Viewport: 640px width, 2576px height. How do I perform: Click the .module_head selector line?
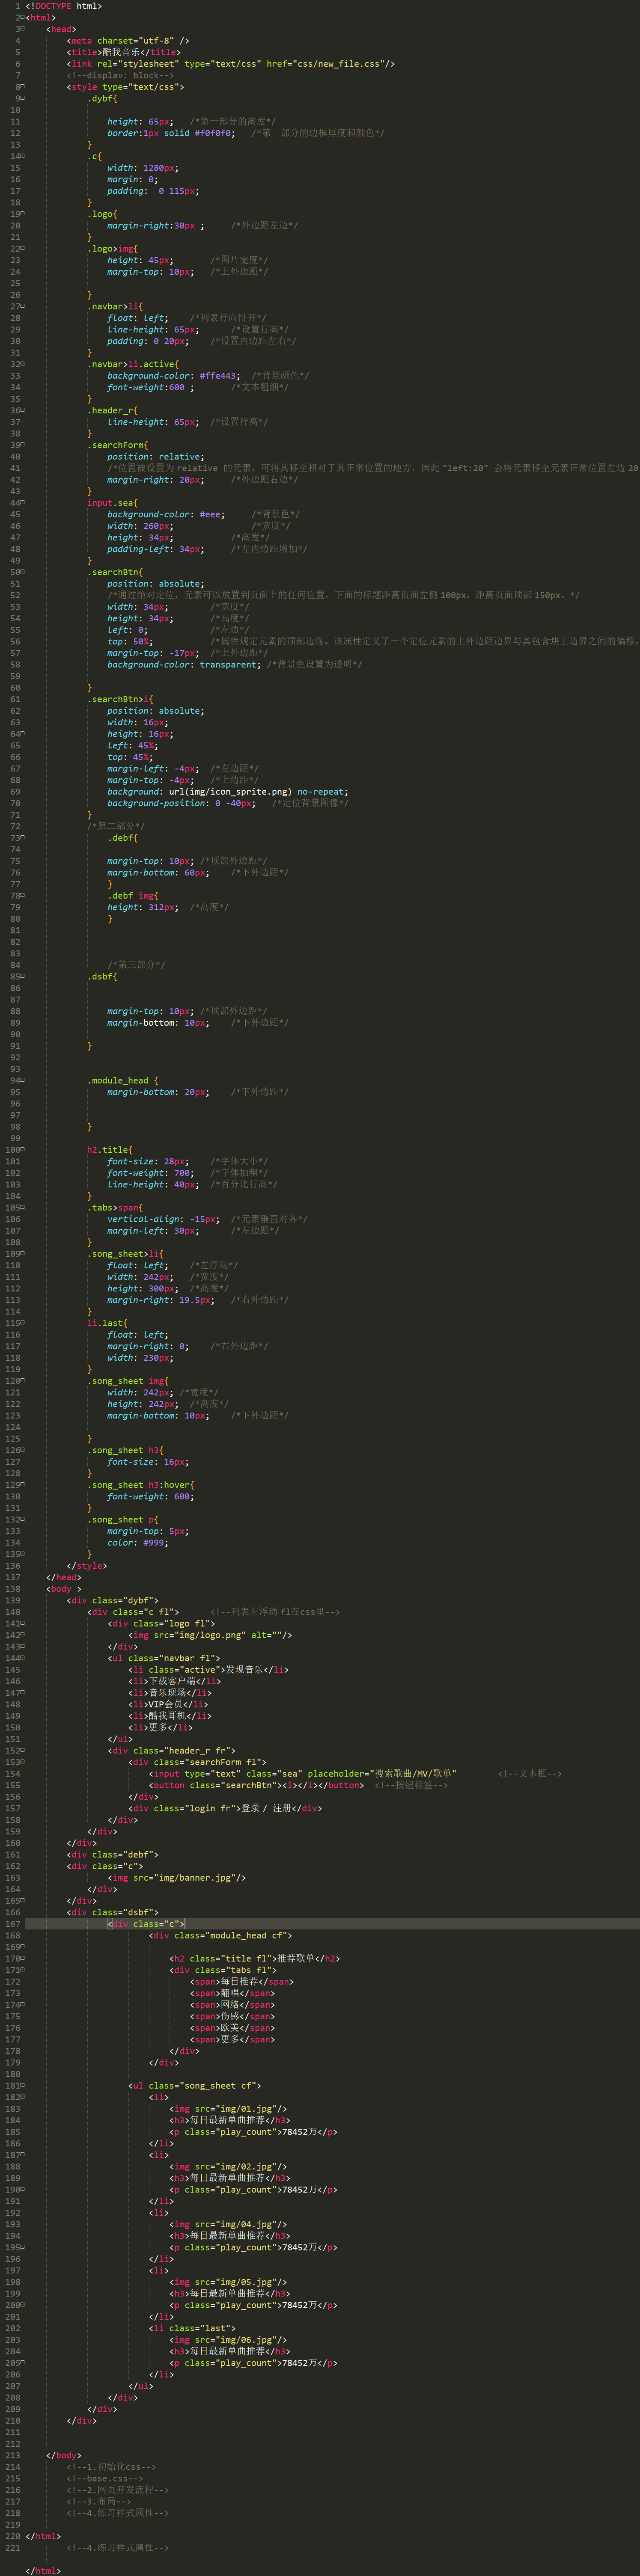(123, 1081)
